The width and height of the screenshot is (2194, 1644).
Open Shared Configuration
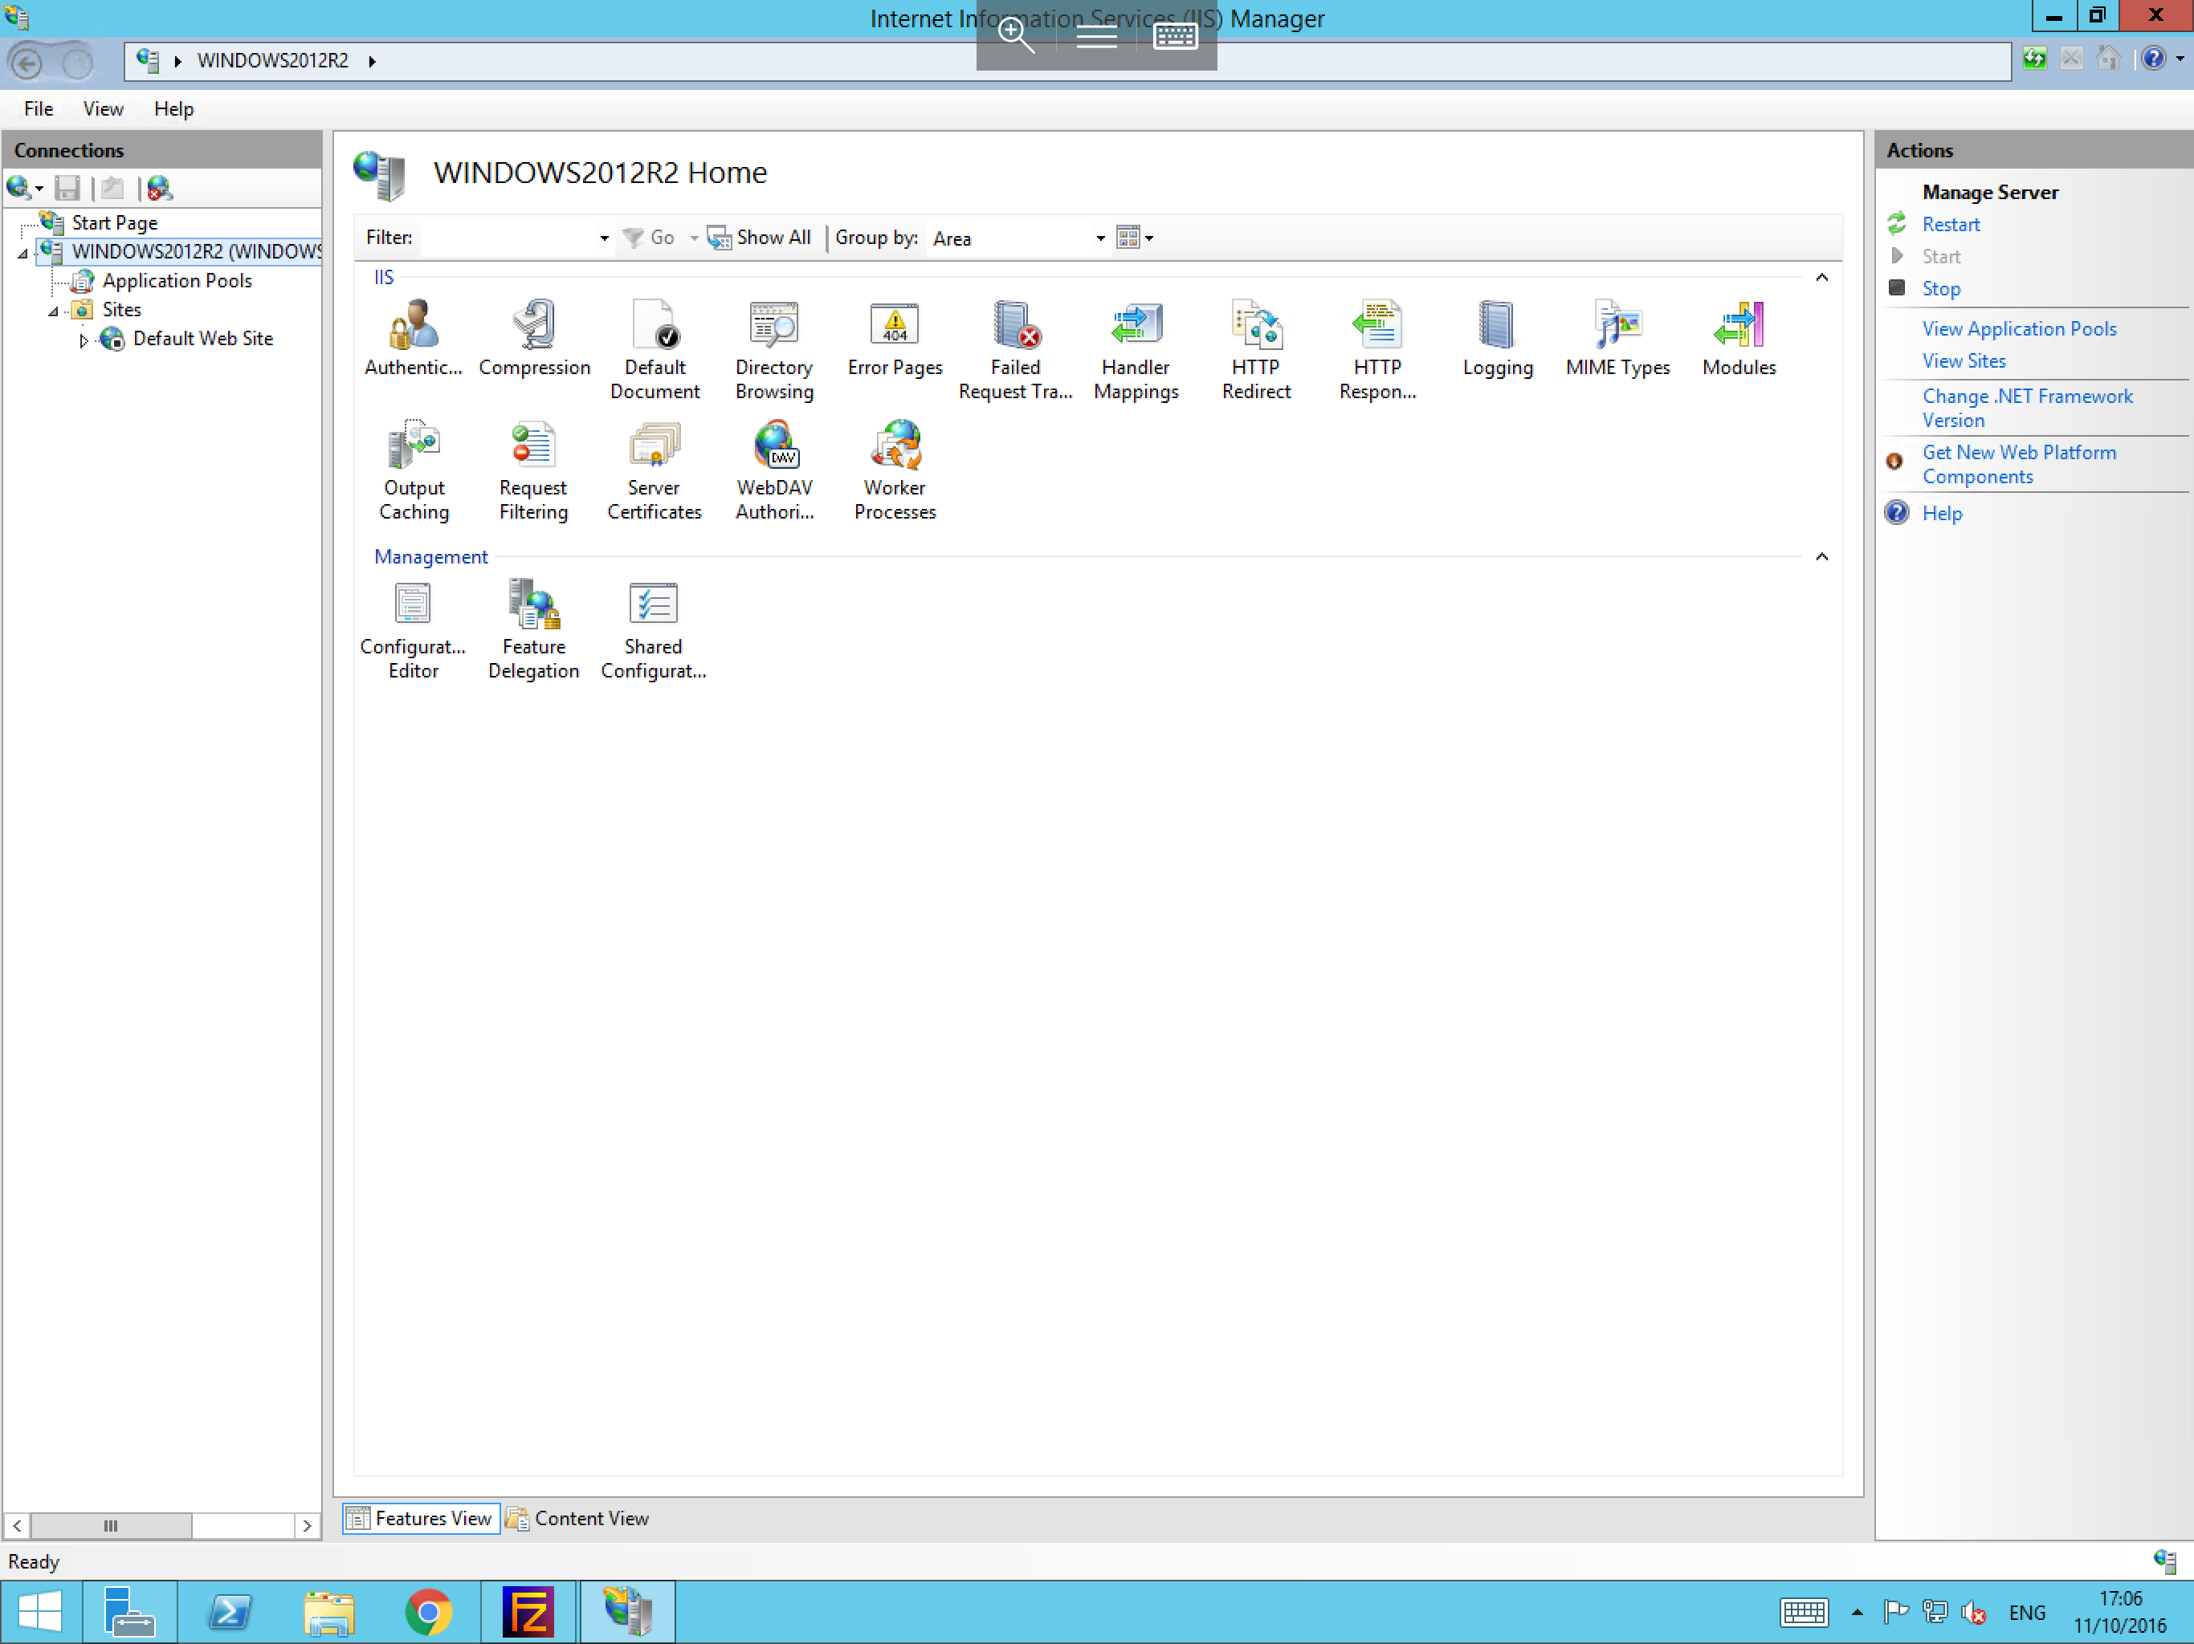coord(654,629)
